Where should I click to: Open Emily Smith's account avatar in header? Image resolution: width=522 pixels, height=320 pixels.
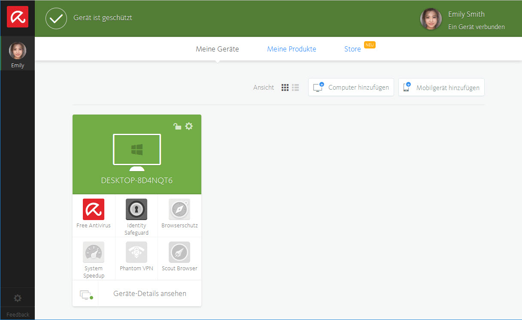click(x=431, y=19)
